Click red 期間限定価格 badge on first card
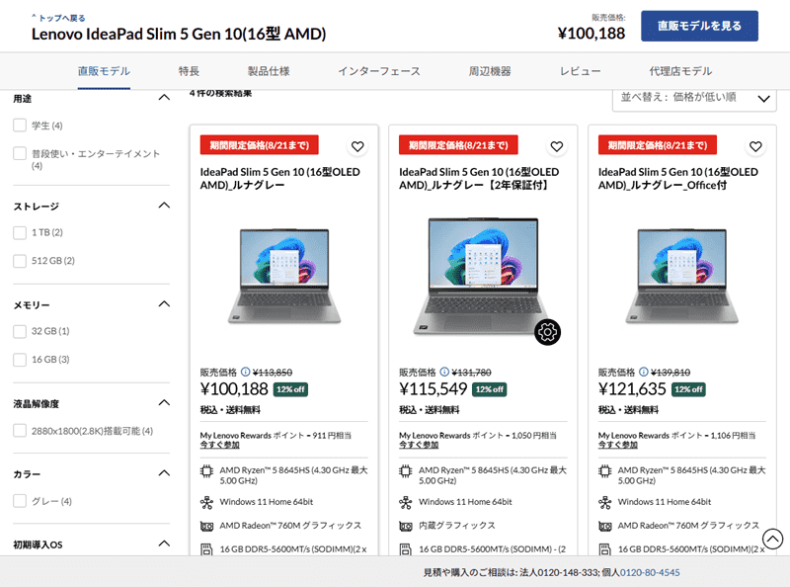 point(260,145)
